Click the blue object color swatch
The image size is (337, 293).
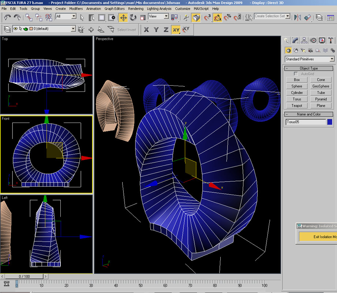click(x=330, y=122)
